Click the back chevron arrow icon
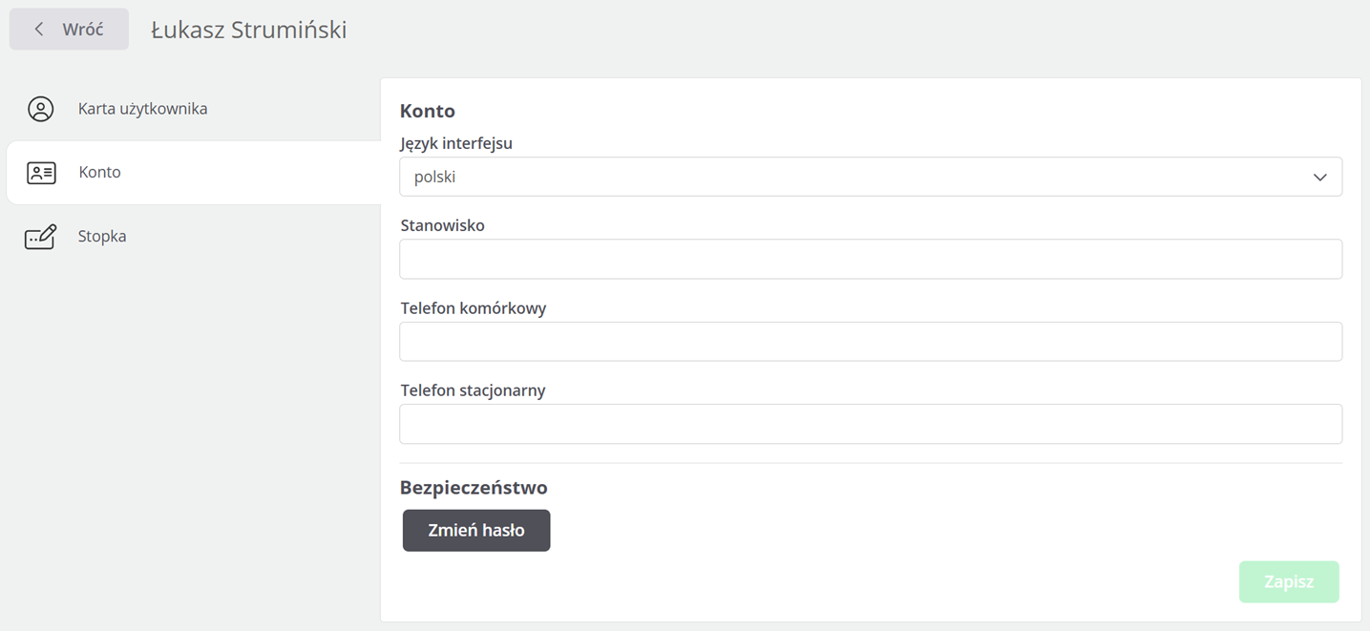 39,30
